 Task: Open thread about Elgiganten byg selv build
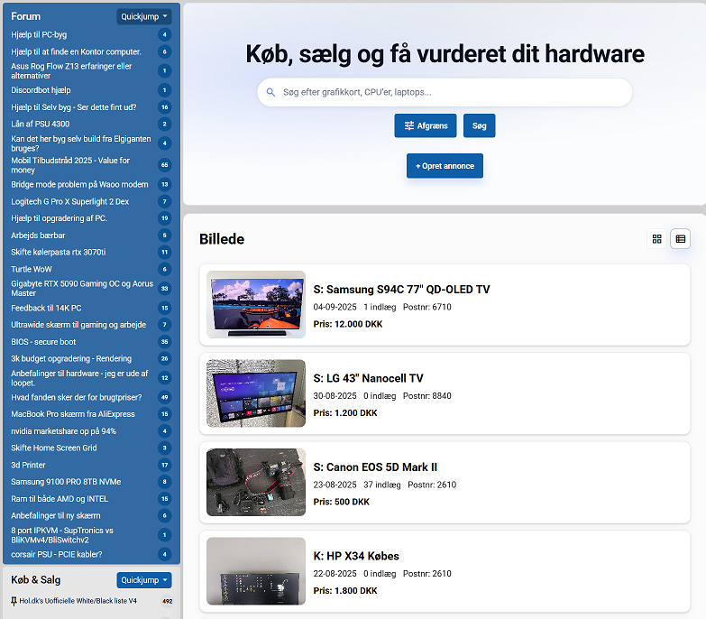(81, 143)
